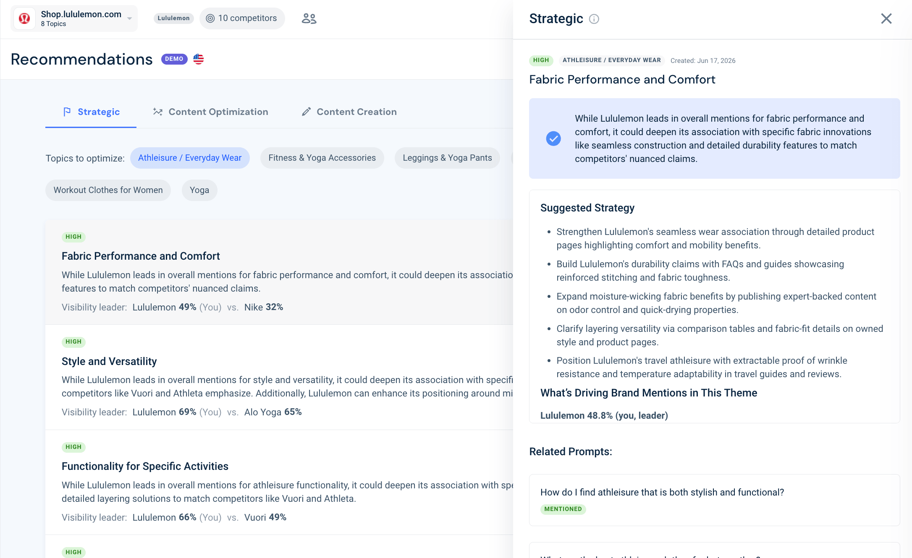The height and width of the screenshot is (558, 912).
Task: Open the Shop.lululemon.com project dropdown
Action: tap(74, 18)
